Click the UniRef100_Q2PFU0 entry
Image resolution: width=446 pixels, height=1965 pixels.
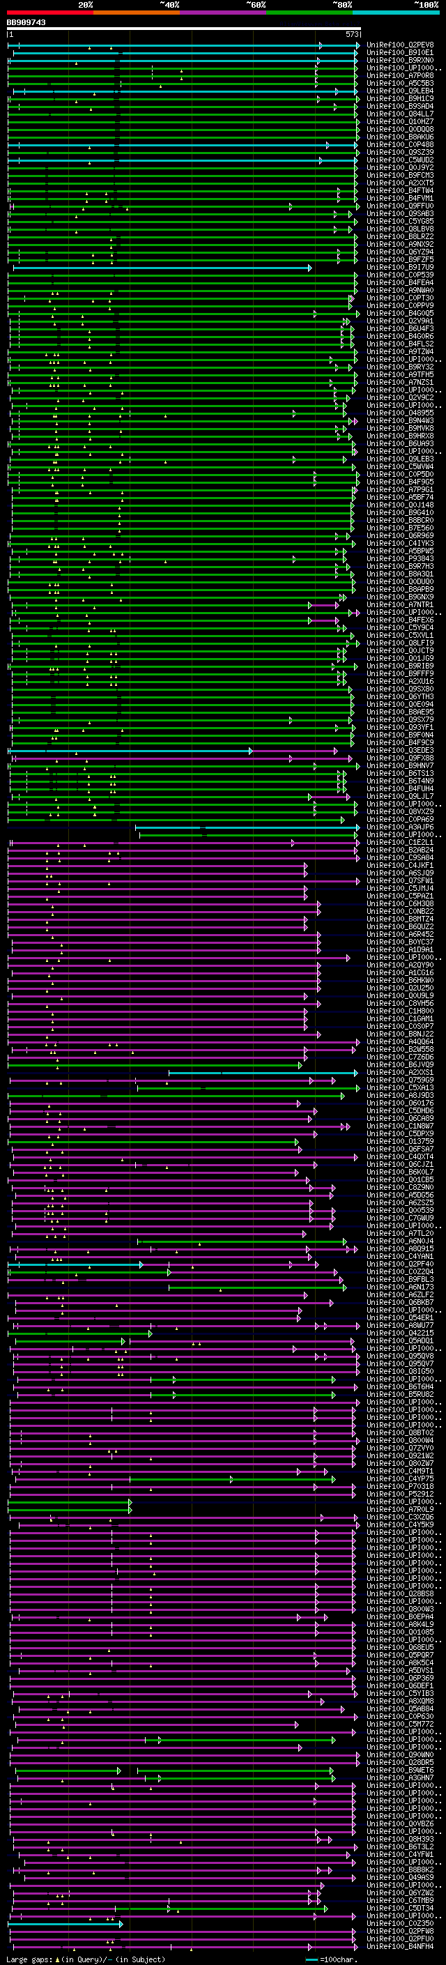[400, 1939]
